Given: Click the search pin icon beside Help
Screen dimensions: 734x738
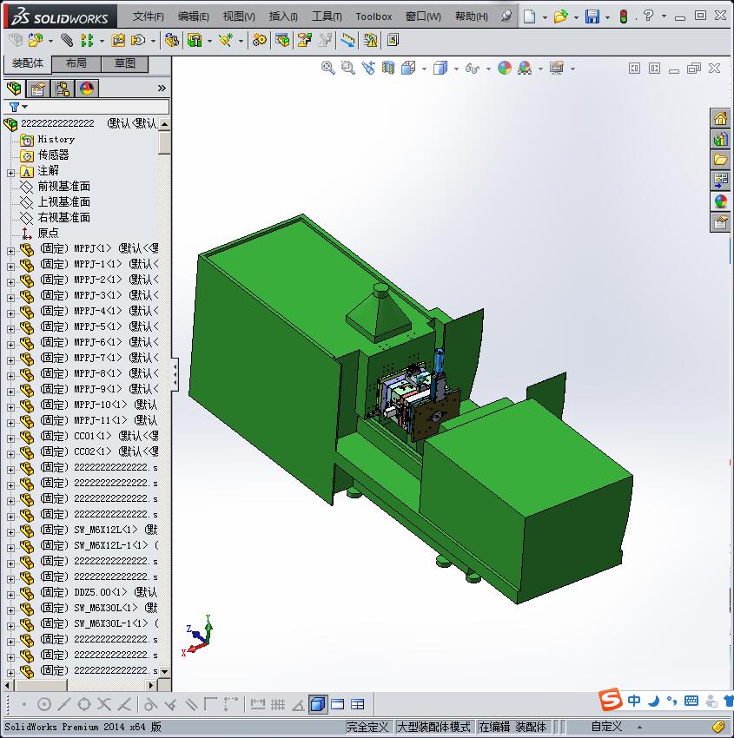Looking at the screenshot, I should [x=506, y=16].
